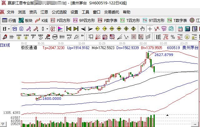200x127 pixels.
Task: Click the yellow diamond vertical-arrows icon
Action: [134, 29]
